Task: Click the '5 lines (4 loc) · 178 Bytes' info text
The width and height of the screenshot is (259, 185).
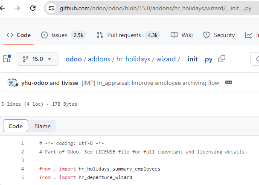Action: 39,104
